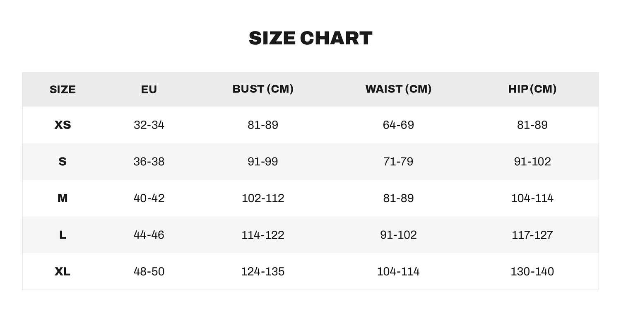Click the HIP (CM) column header
The height and width of the screenshot is (312, 621).
point(532,89)
